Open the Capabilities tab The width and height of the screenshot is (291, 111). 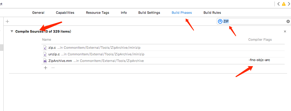click(65, 13)
